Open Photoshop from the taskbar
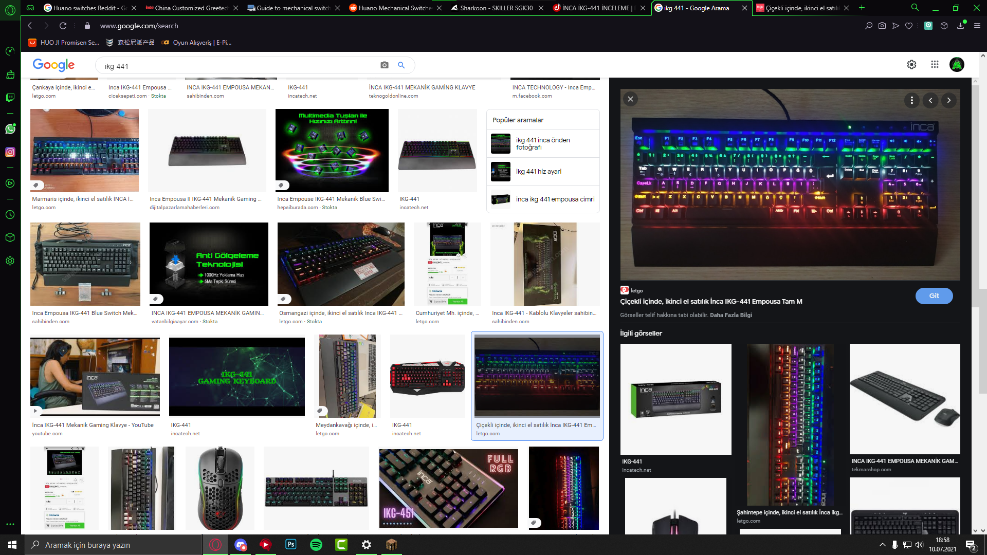Screen dimensions: 987x555 (x=291, y=545)
